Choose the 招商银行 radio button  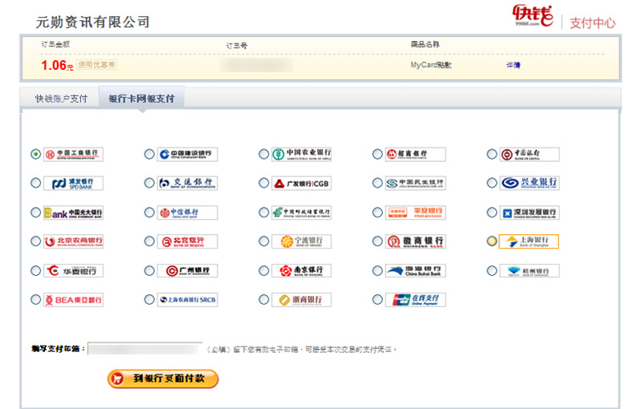377,154
